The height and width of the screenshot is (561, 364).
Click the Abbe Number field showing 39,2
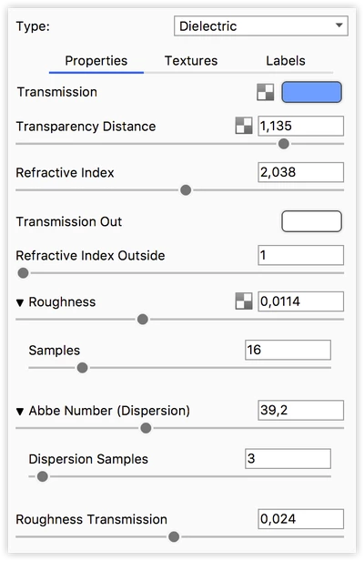(x=300, y=410)
